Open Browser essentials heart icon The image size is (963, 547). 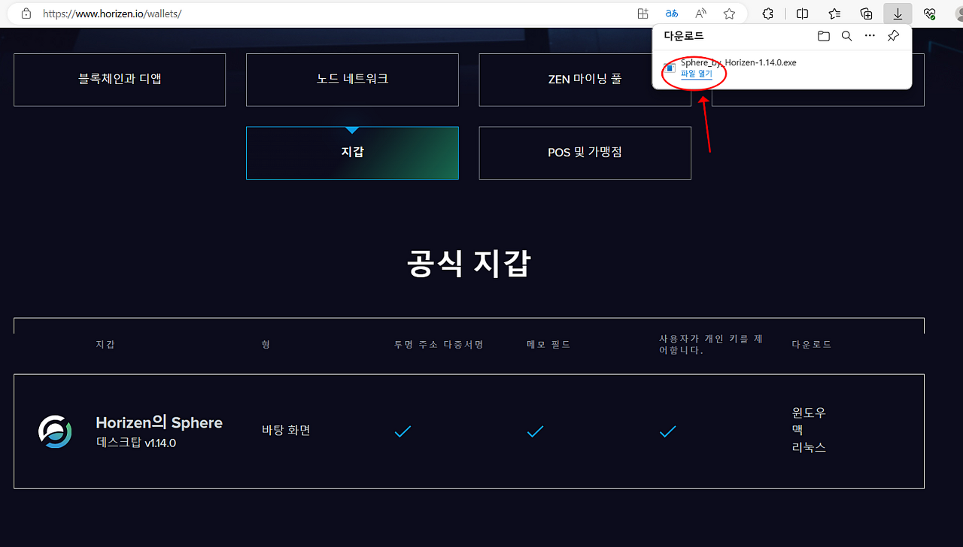(929, 13)
